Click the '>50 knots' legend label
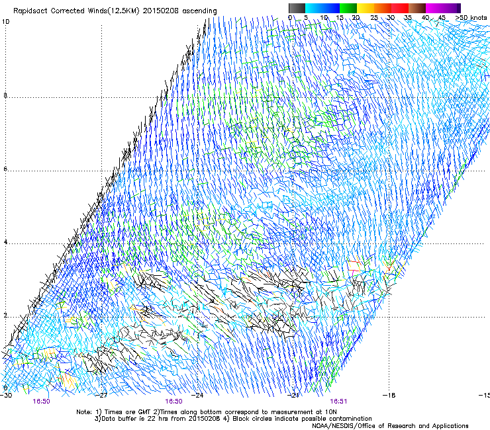 471,17
